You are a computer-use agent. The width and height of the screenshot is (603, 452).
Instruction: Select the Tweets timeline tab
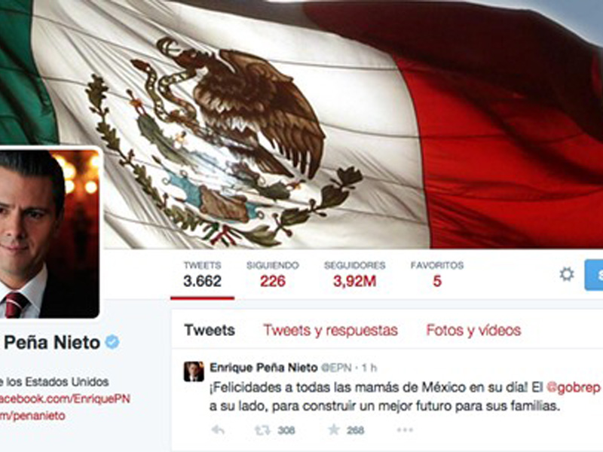pos(210,330)
